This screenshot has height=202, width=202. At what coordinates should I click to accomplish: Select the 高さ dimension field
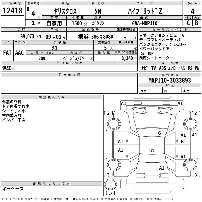[191, 90]
